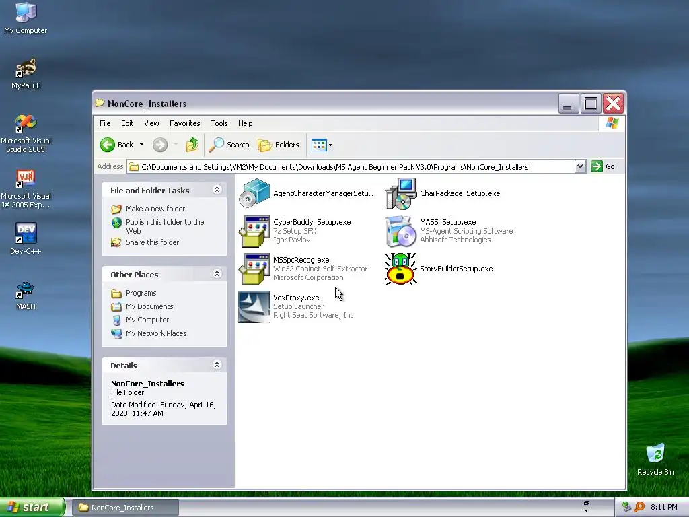Click the address bar path field
Screen dimensions: 689x517
351,167
